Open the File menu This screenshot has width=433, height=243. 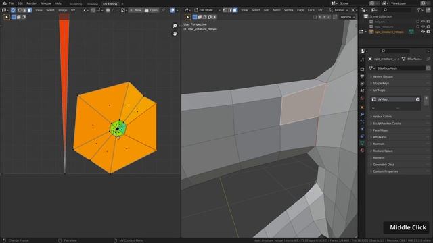pos(12,3)
